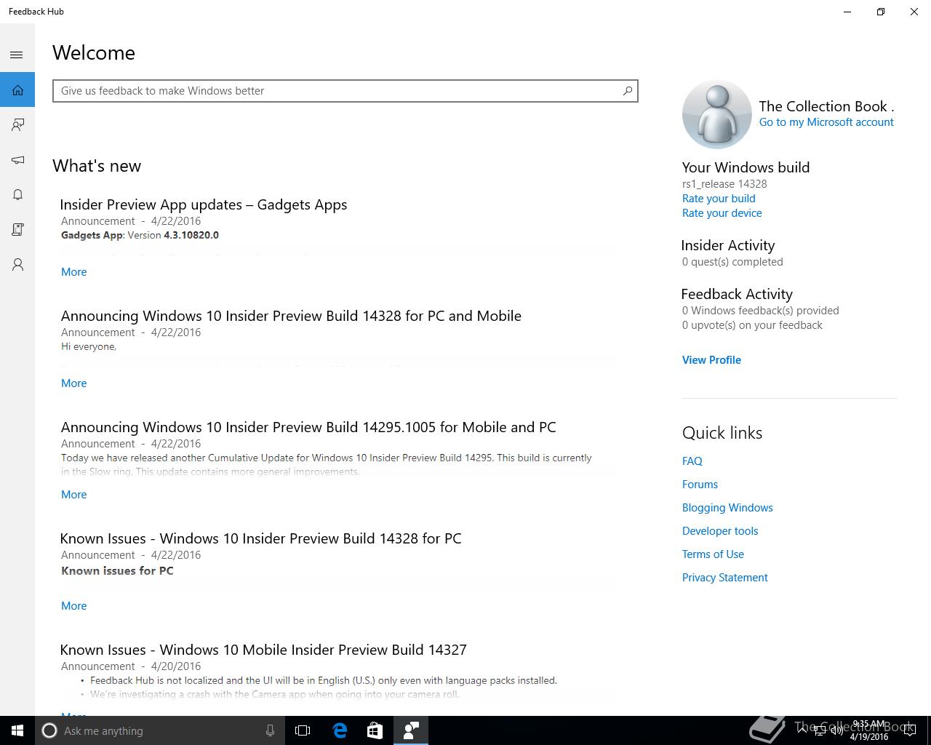Click Rate your device link
The width and height of the screenshot is (931, 745).
pyautogui.click(x=722, y=213)
